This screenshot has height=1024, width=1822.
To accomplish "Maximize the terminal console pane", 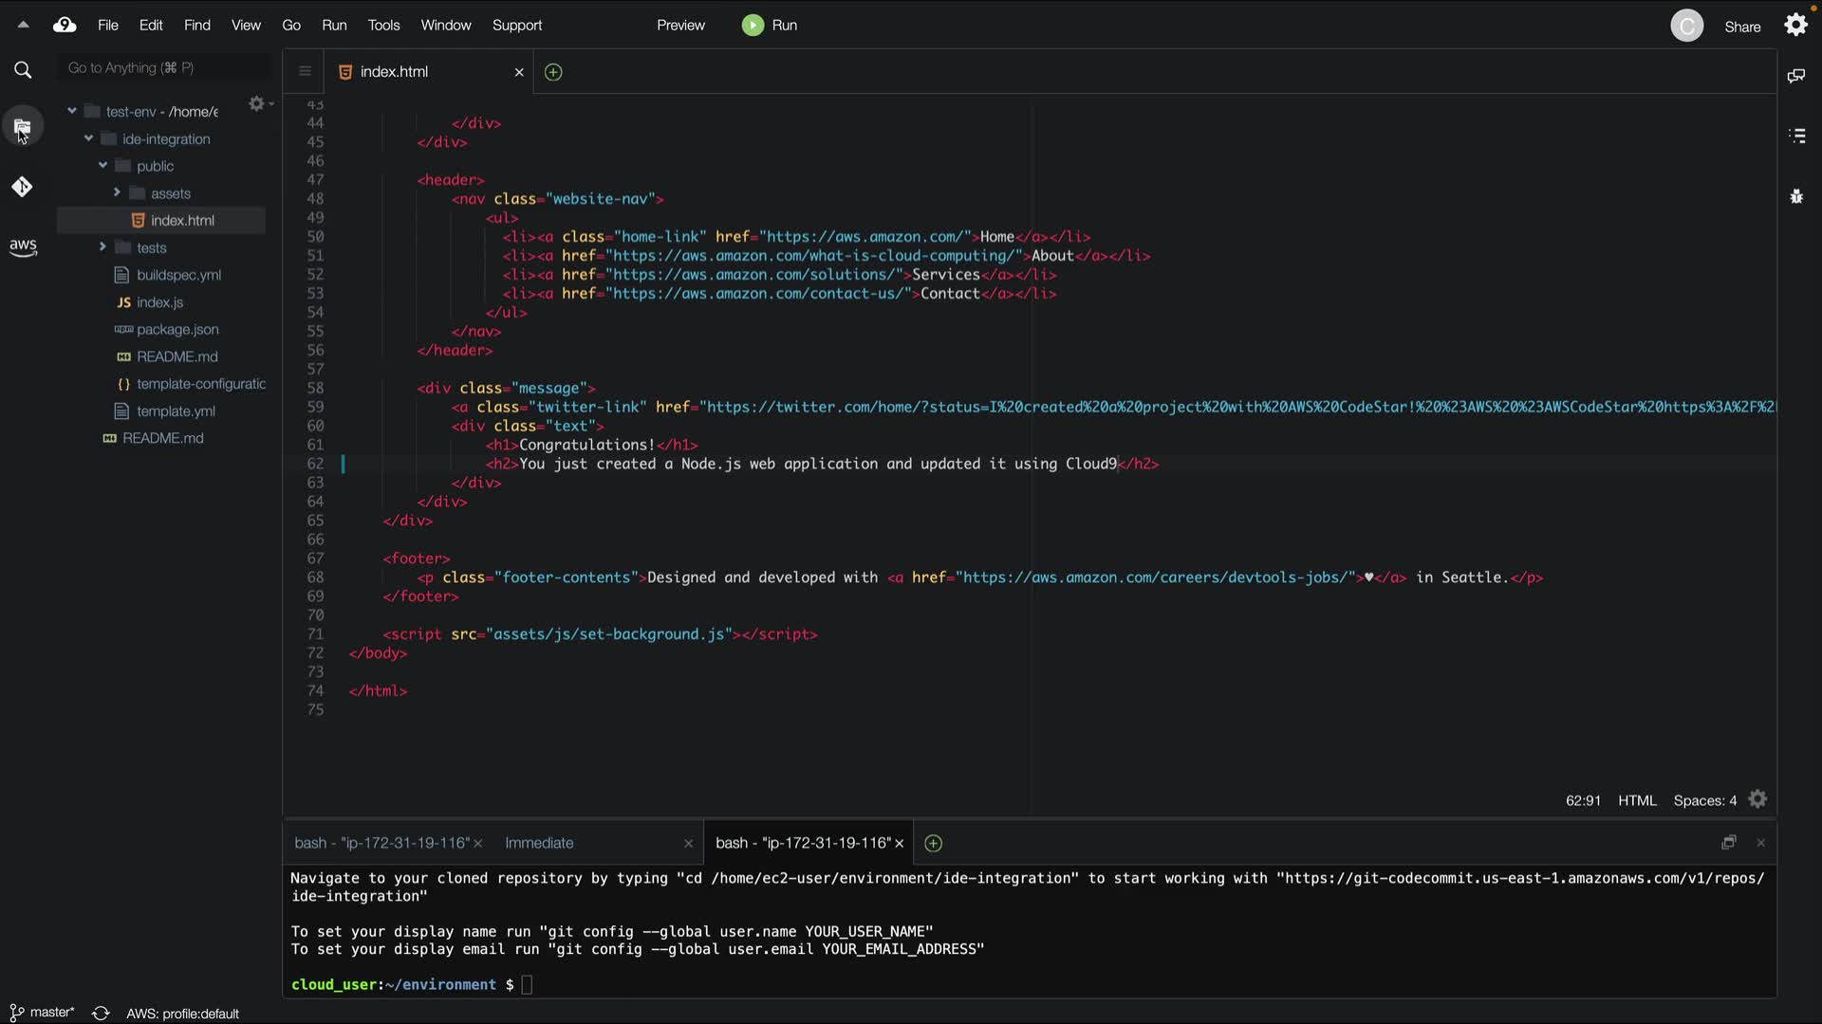I will click(x=1728, y=842).
